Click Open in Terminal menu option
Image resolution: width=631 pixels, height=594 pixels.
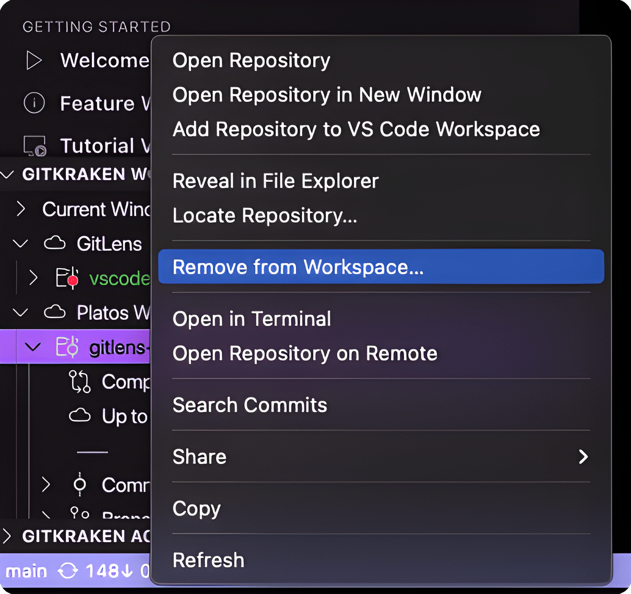point(252,319)
